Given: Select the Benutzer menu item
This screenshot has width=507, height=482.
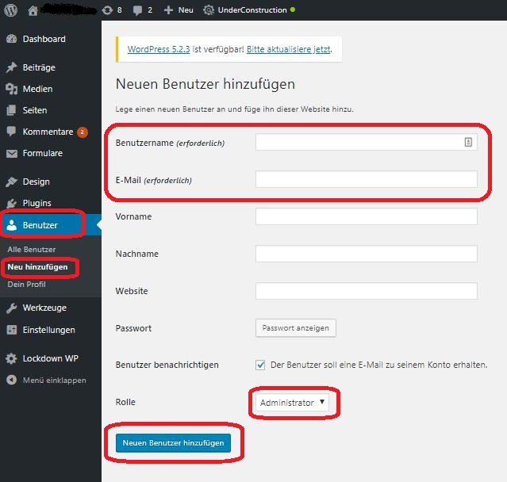Looking at the screenshot, I should pyautogui.click(x=51, y=225).
